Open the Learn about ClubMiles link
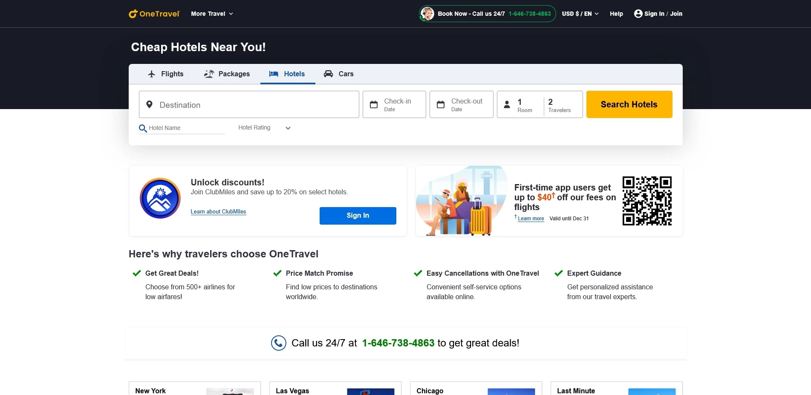The width and height of the screenshot is (811, 395). (x=218, y=211)
